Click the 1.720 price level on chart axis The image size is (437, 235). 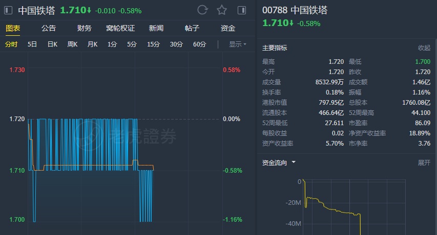pyautogui.click(x=17, y=119)
